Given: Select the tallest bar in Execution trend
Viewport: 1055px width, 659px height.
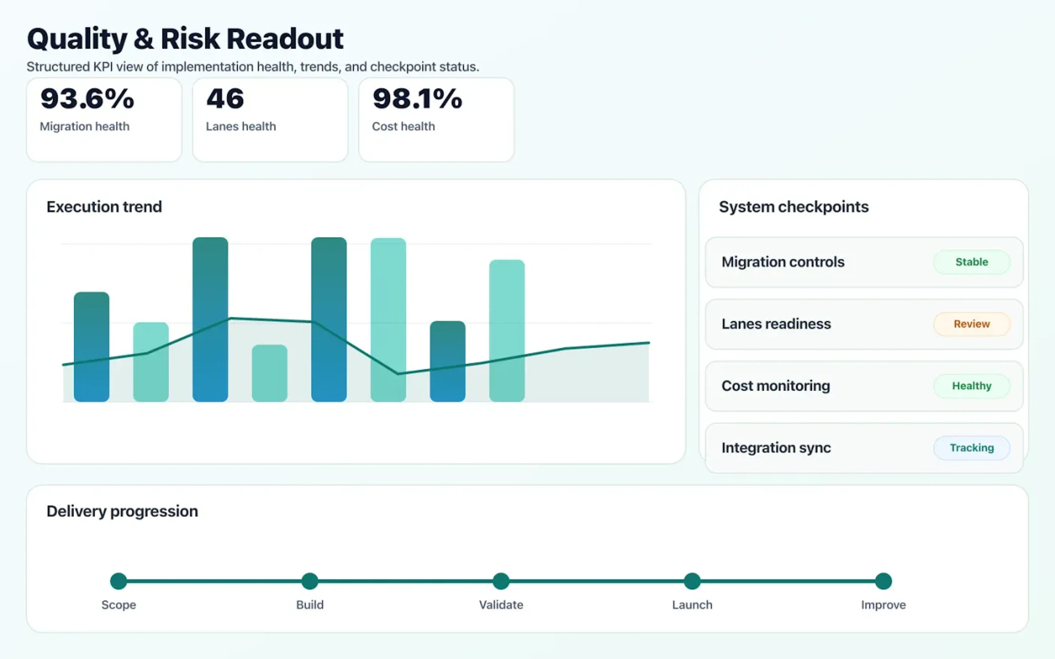Looking at the screenshot, I should [210, 318].
